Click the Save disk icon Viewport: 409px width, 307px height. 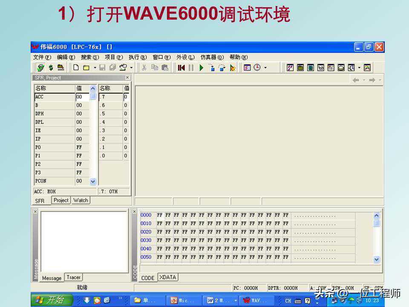tap(102, 67)
